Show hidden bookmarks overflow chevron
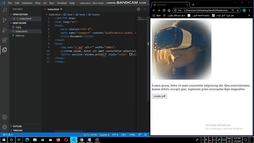Screen dimensions: 254x143 (x=249, y=15)
